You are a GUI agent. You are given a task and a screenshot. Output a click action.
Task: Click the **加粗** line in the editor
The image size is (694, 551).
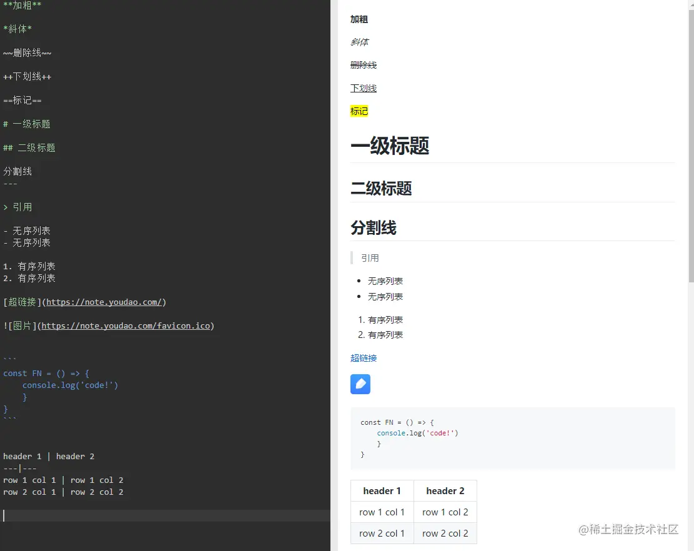22,6
